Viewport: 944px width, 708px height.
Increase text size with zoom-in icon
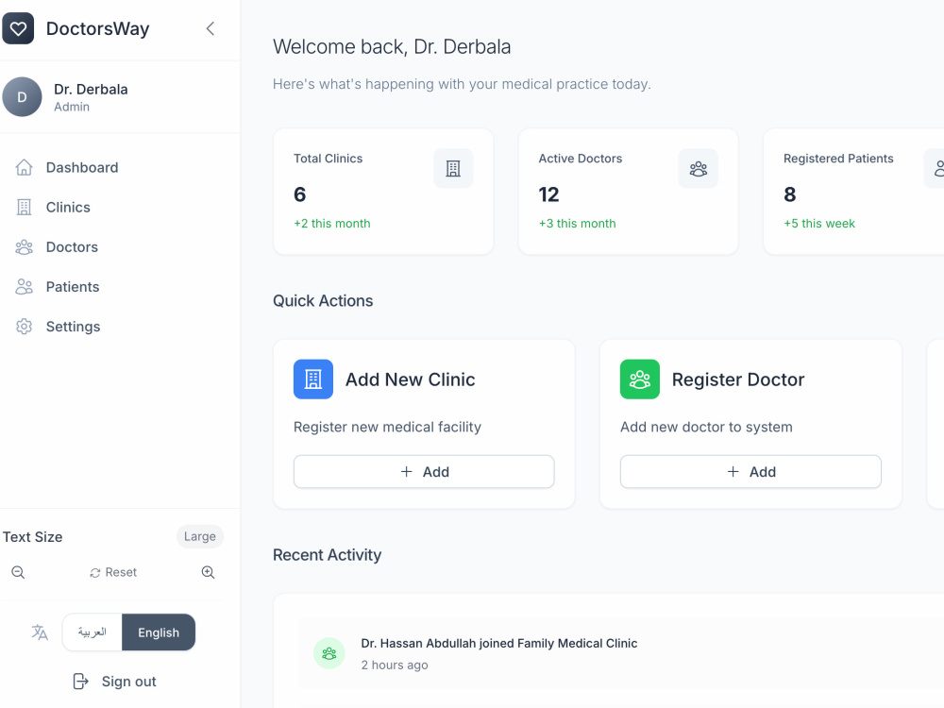click(209, 572)
